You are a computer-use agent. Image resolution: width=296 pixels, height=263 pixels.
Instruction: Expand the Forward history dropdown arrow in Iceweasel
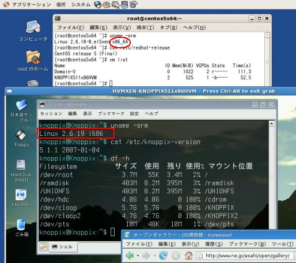(x=155, y=256)
